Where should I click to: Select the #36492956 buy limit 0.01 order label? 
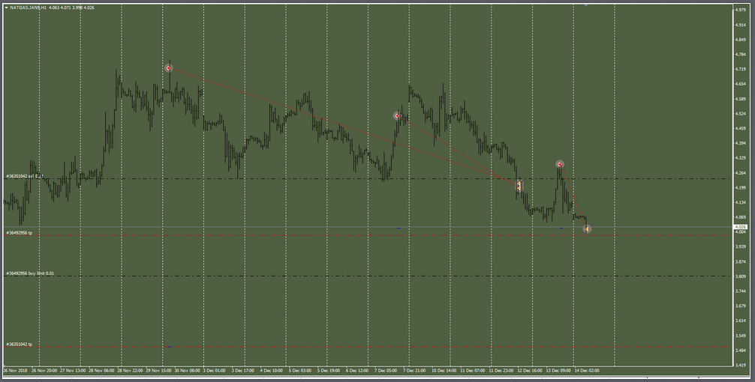(30, 273)
